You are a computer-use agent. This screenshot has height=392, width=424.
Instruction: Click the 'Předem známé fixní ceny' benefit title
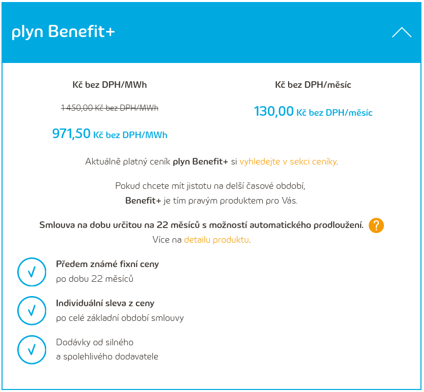click(108, 264)
